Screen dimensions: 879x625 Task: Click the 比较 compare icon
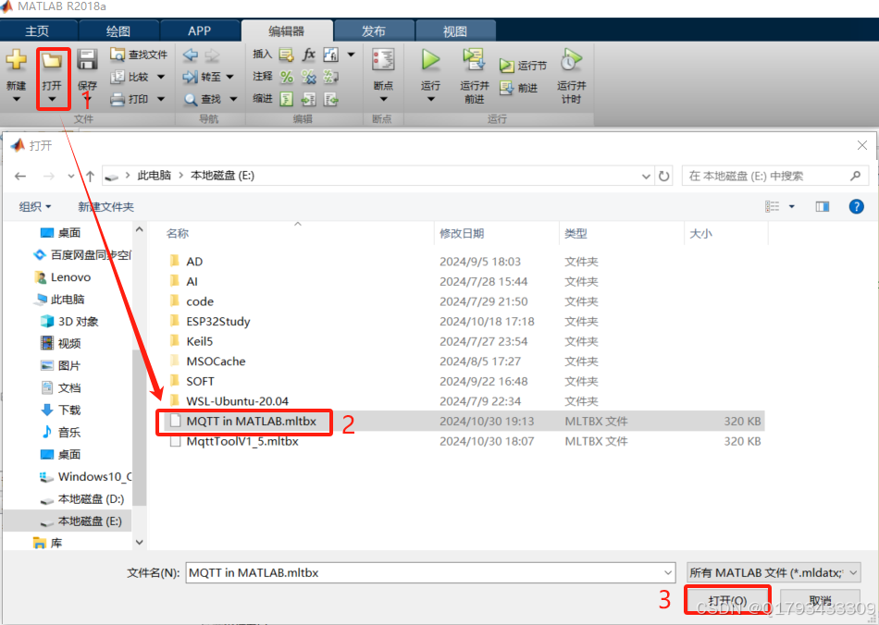[x=118, y=77]
